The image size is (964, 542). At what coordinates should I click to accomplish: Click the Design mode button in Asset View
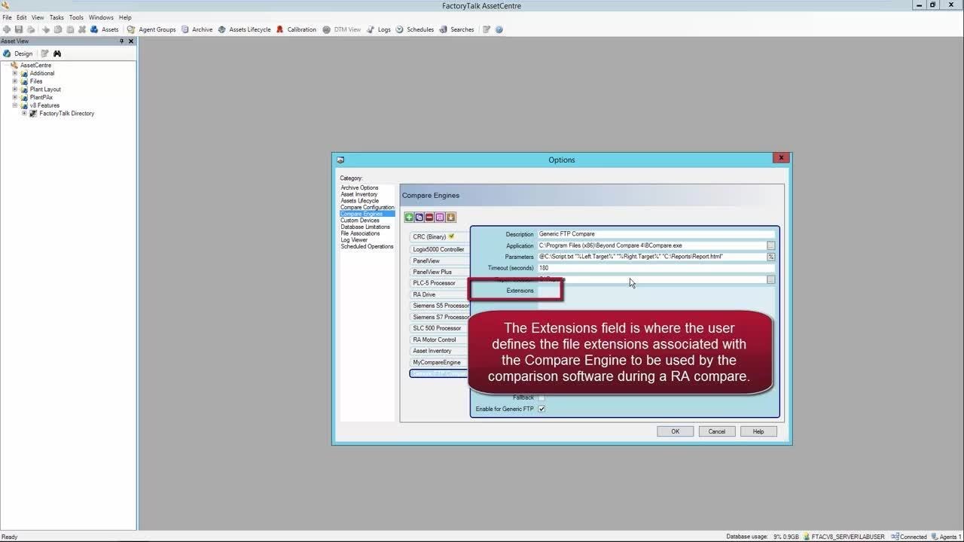tap(18, 53)
